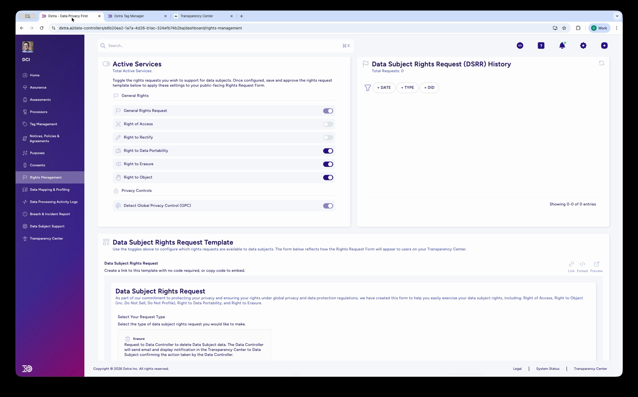The width and height of the screenshot is (638, 397).
Task: Open the + TYPE filter dropdown
Action: click(x=407, y=88)
